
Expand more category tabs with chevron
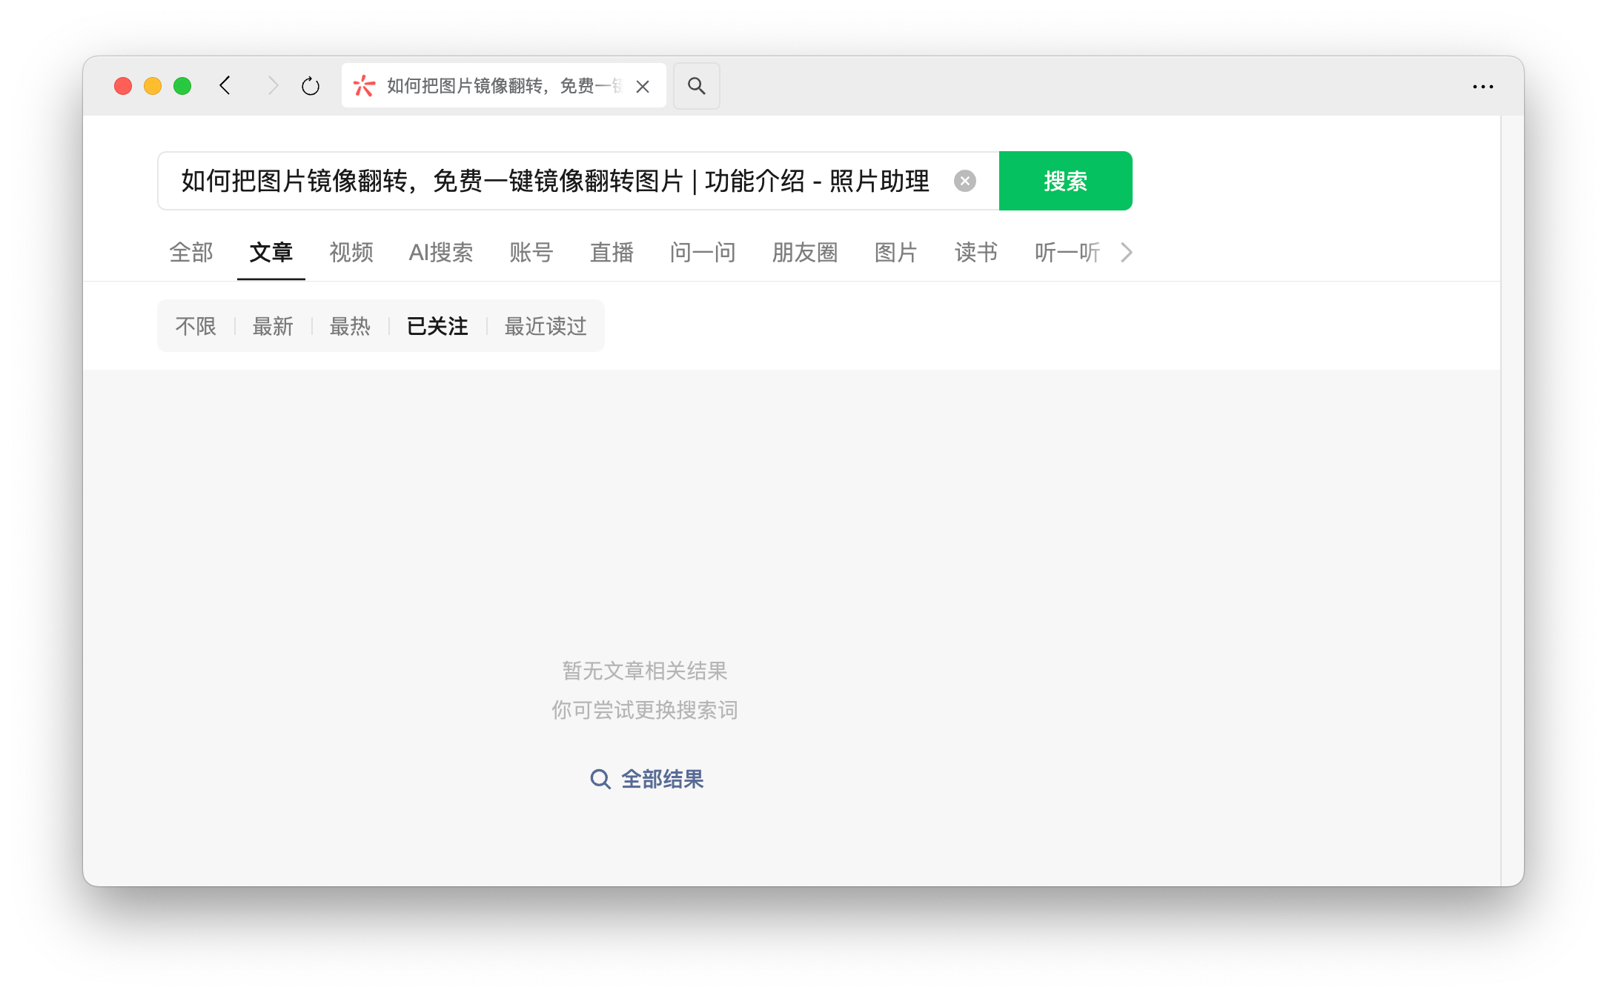pyautogui.click(x=1126, y=253)
